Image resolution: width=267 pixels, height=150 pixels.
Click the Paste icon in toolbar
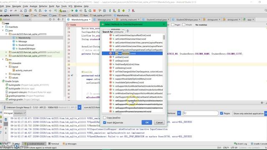pos(30,11)
